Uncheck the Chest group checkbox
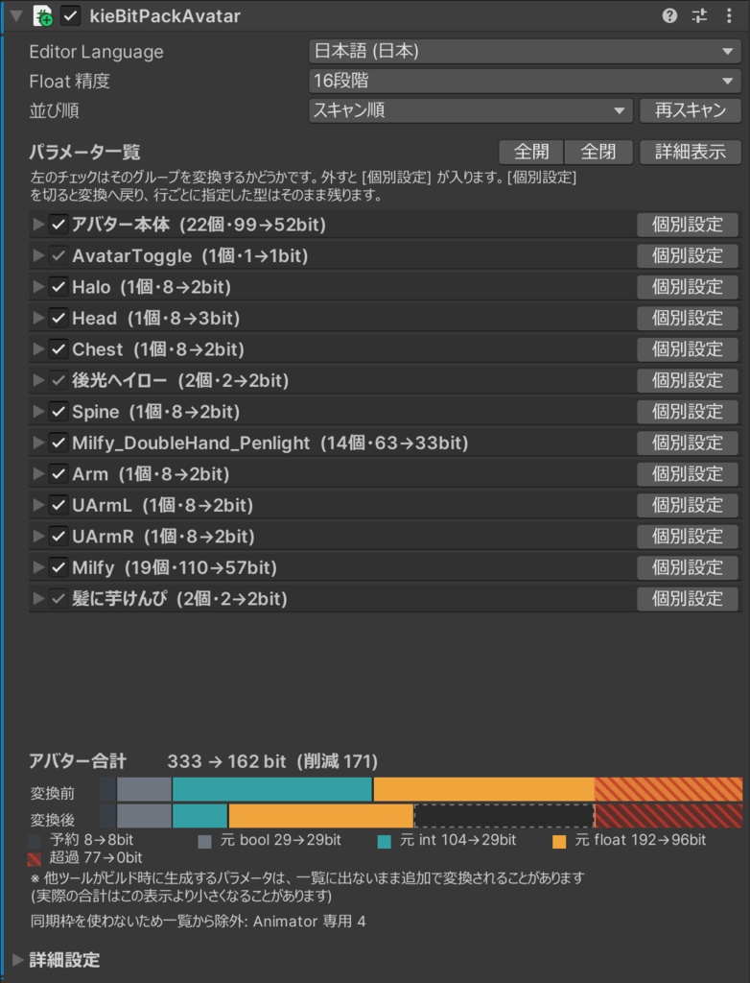The height and width of the screenshot is (983, 750). click(x=59, y=349)
